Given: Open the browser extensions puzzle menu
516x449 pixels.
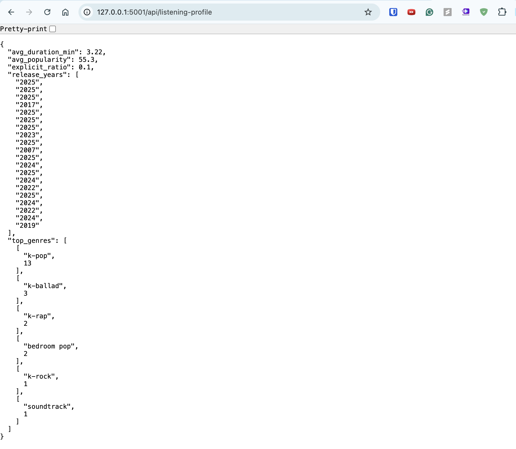Looking at the screenshot, I should click(502, 12).
